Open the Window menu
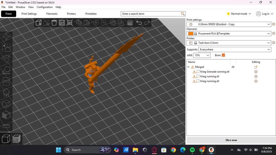The image size is (276, 155). click(x=20, y=7)
